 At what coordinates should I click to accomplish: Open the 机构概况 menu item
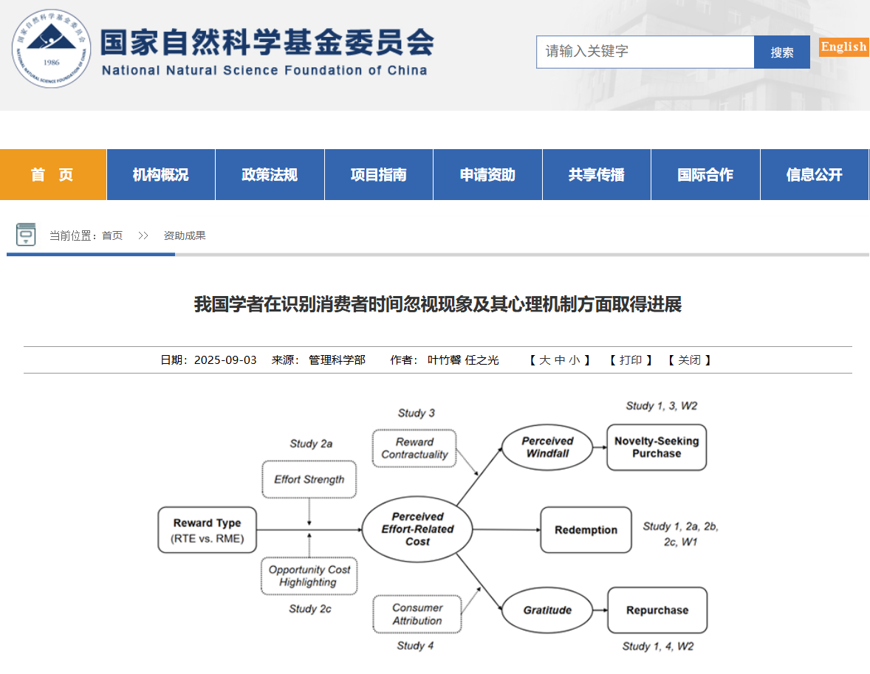[x=161, y=175]
